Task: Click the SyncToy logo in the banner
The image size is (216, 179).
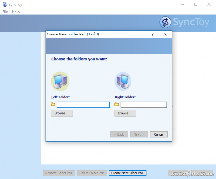Action: (x=184, y=22)
